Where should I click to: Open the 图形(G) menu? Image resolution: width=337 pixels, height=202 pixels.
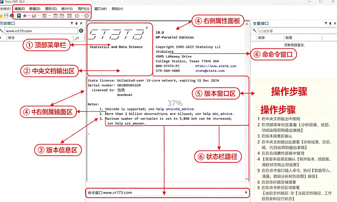(51, 9)
